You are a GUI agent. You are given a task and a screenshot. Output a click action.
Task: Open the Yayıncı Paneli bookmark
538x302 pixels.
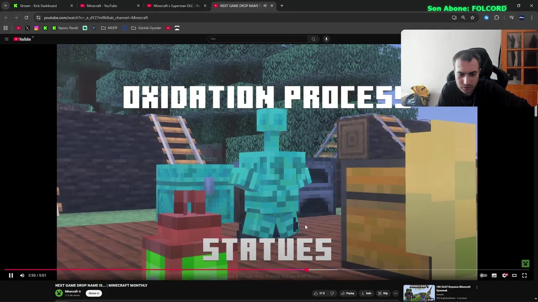(65, 28)
